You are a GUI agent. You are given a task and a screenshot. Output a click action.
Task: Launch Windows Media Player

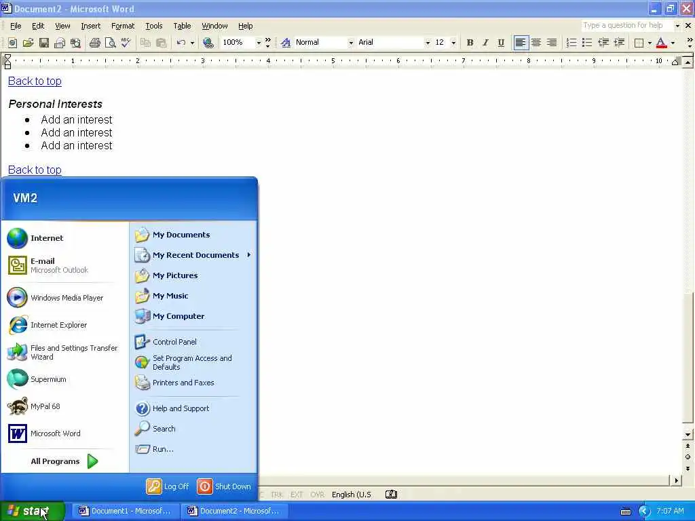56,298
